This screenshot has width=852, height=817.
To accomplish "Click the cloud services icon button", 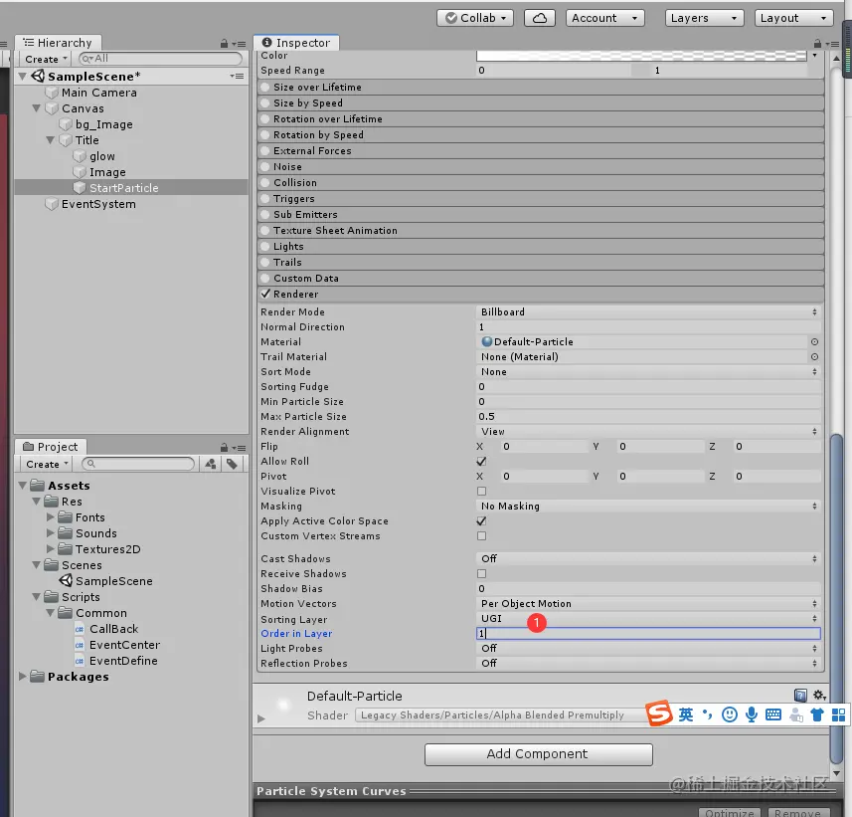I will [x=539, y=18].
